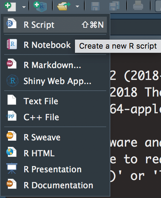Choose R HTML from the menu
161x198 pixels.
pos(55,153)
